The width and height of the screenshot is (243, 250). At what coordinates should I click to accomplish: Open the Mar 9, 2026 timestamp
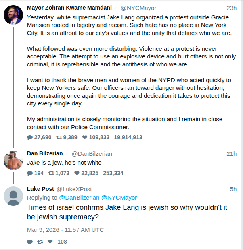[x=65, y=230]
